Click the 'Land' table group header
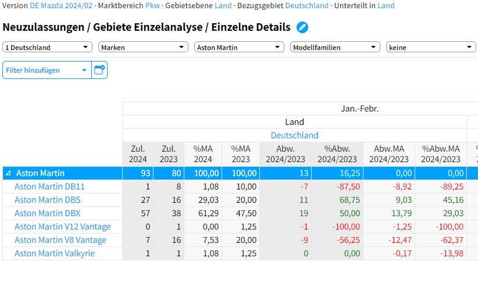The width and height of the screenshot is (478, 283). tap(294, 122)
